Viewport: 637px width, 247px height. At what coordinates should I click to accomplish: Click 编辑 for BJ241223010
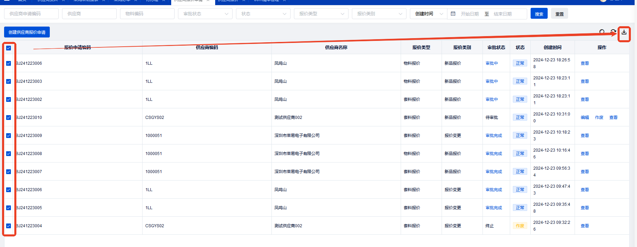(585, 118)
